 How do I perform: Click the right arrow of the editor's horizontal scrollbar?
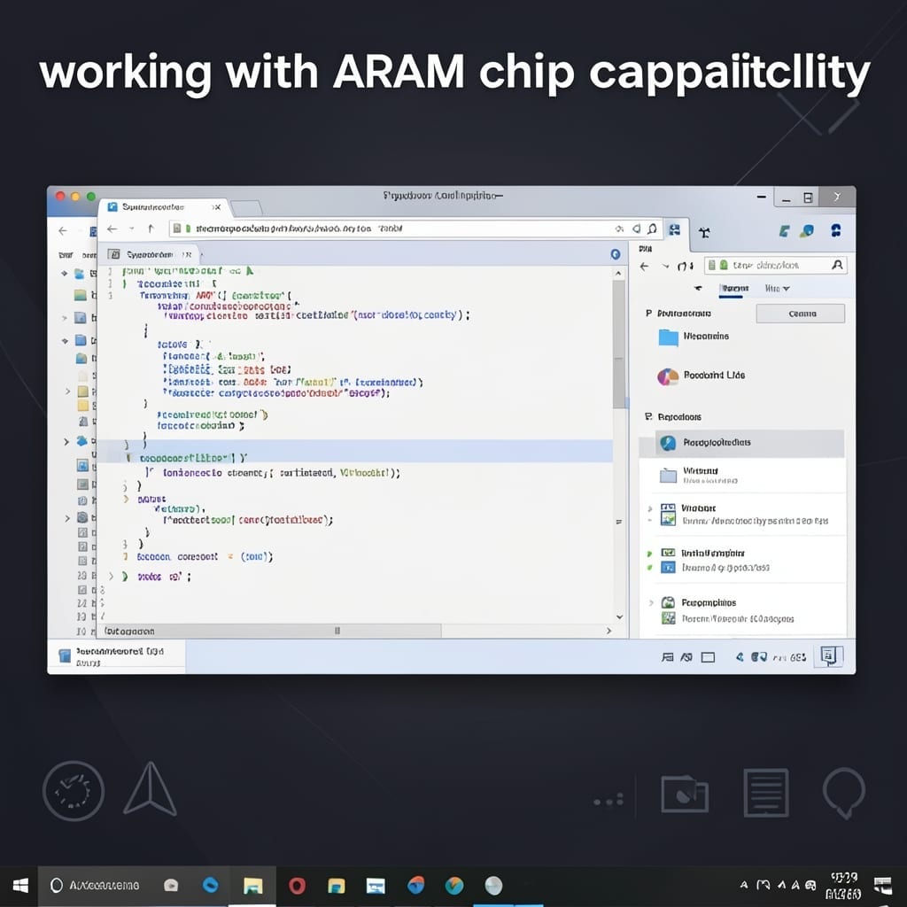(x=609, y=631)
